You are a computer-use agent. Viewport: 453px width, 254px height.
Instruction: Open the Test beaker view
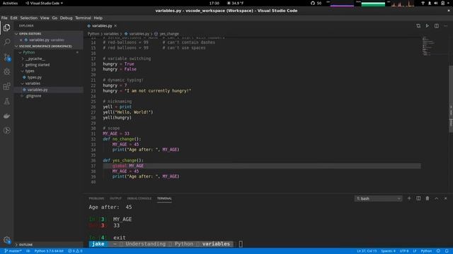tap(7, 101)
